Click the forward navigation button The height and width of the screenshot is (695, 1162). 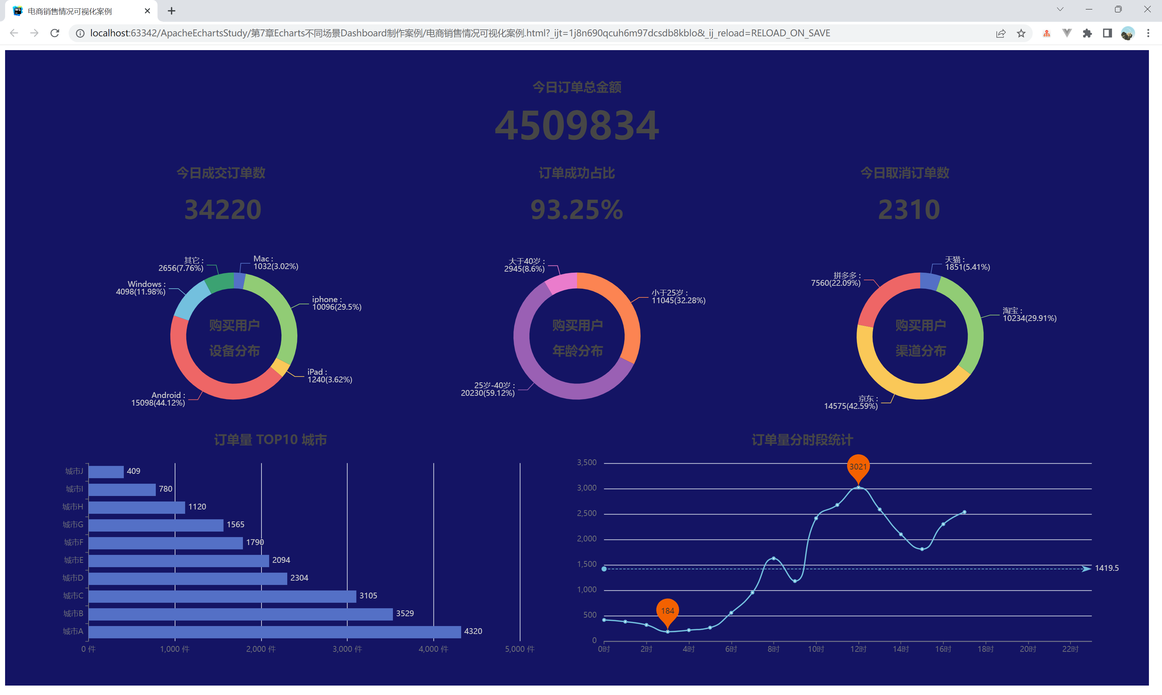click(x=34, y=33)
